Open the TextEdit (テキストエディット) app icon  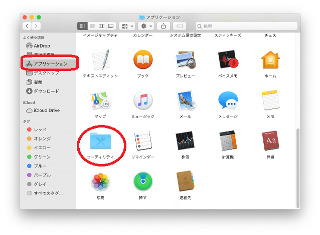(100, 59)
